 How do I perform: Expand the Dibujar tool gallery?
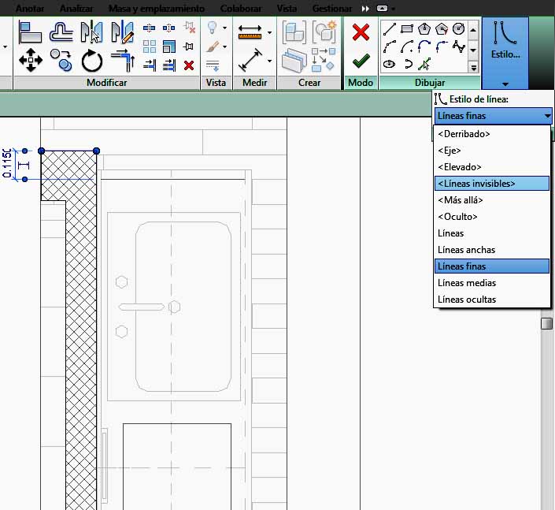coord(473,68)
